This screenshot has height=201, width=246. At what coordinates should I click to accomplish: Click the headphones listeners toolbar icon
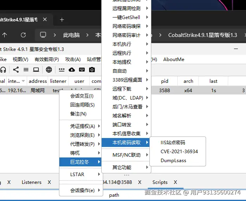pyautogui.click(x=3, y=70)
